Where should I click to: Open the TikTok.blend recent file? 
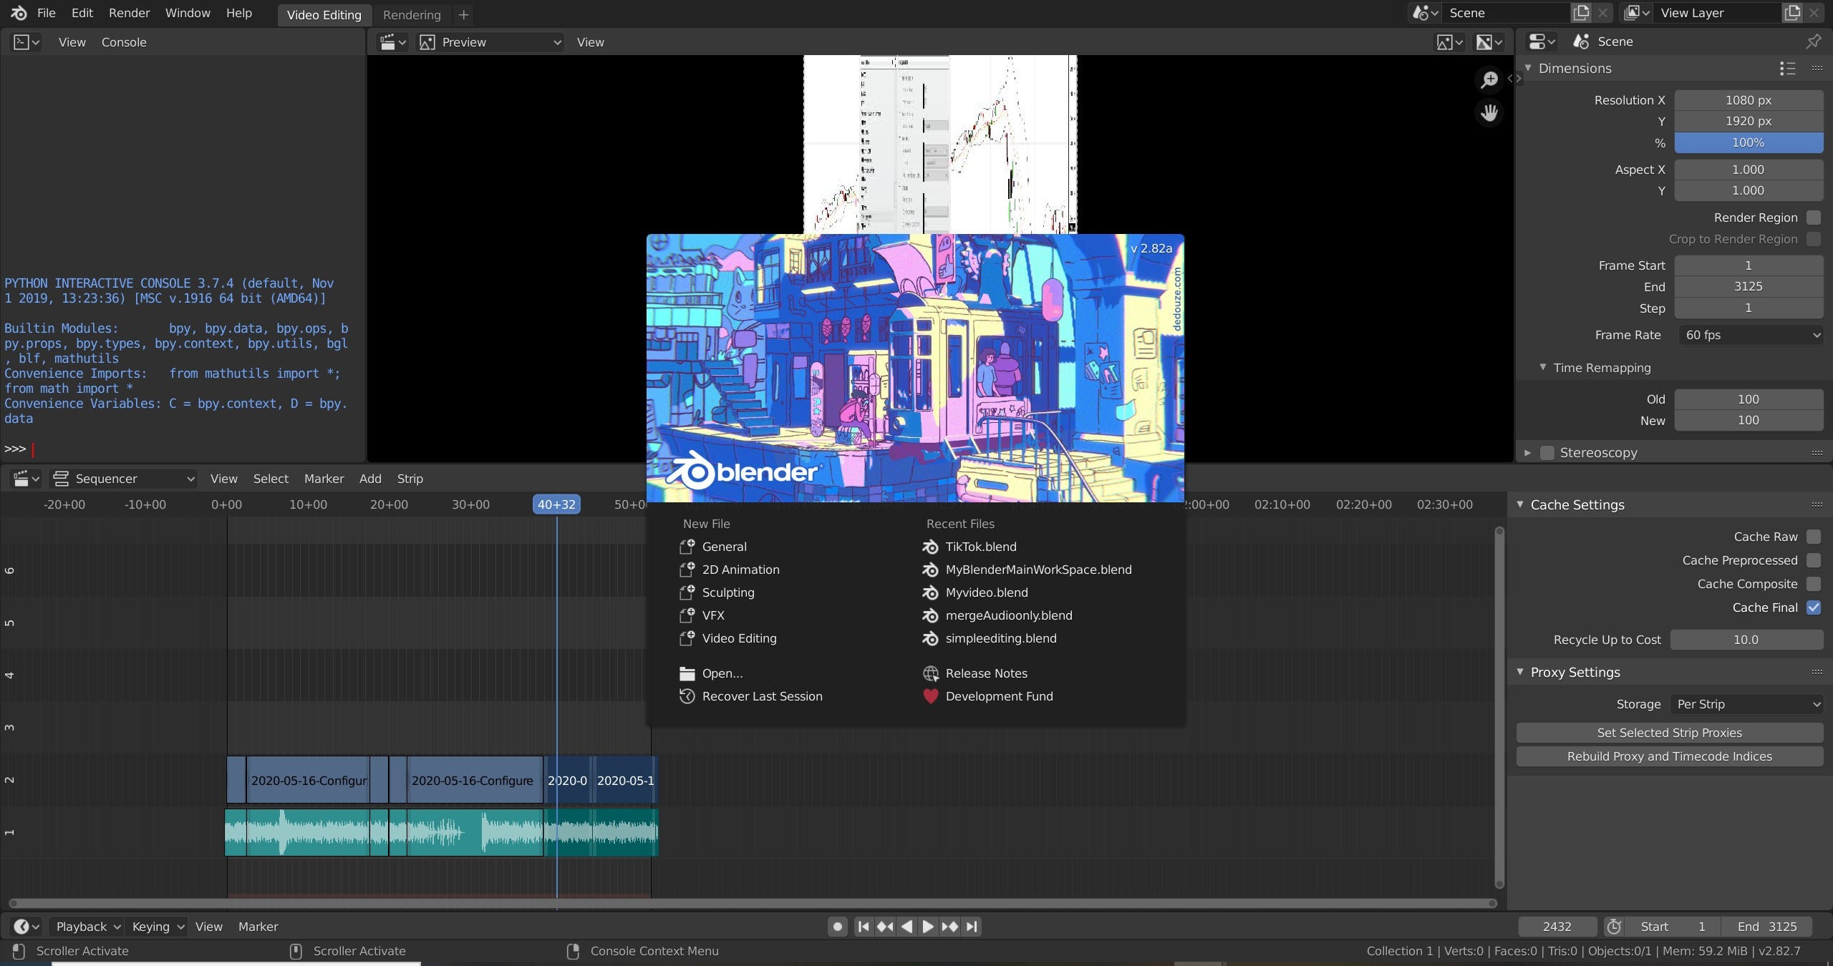tap(980, 547)
